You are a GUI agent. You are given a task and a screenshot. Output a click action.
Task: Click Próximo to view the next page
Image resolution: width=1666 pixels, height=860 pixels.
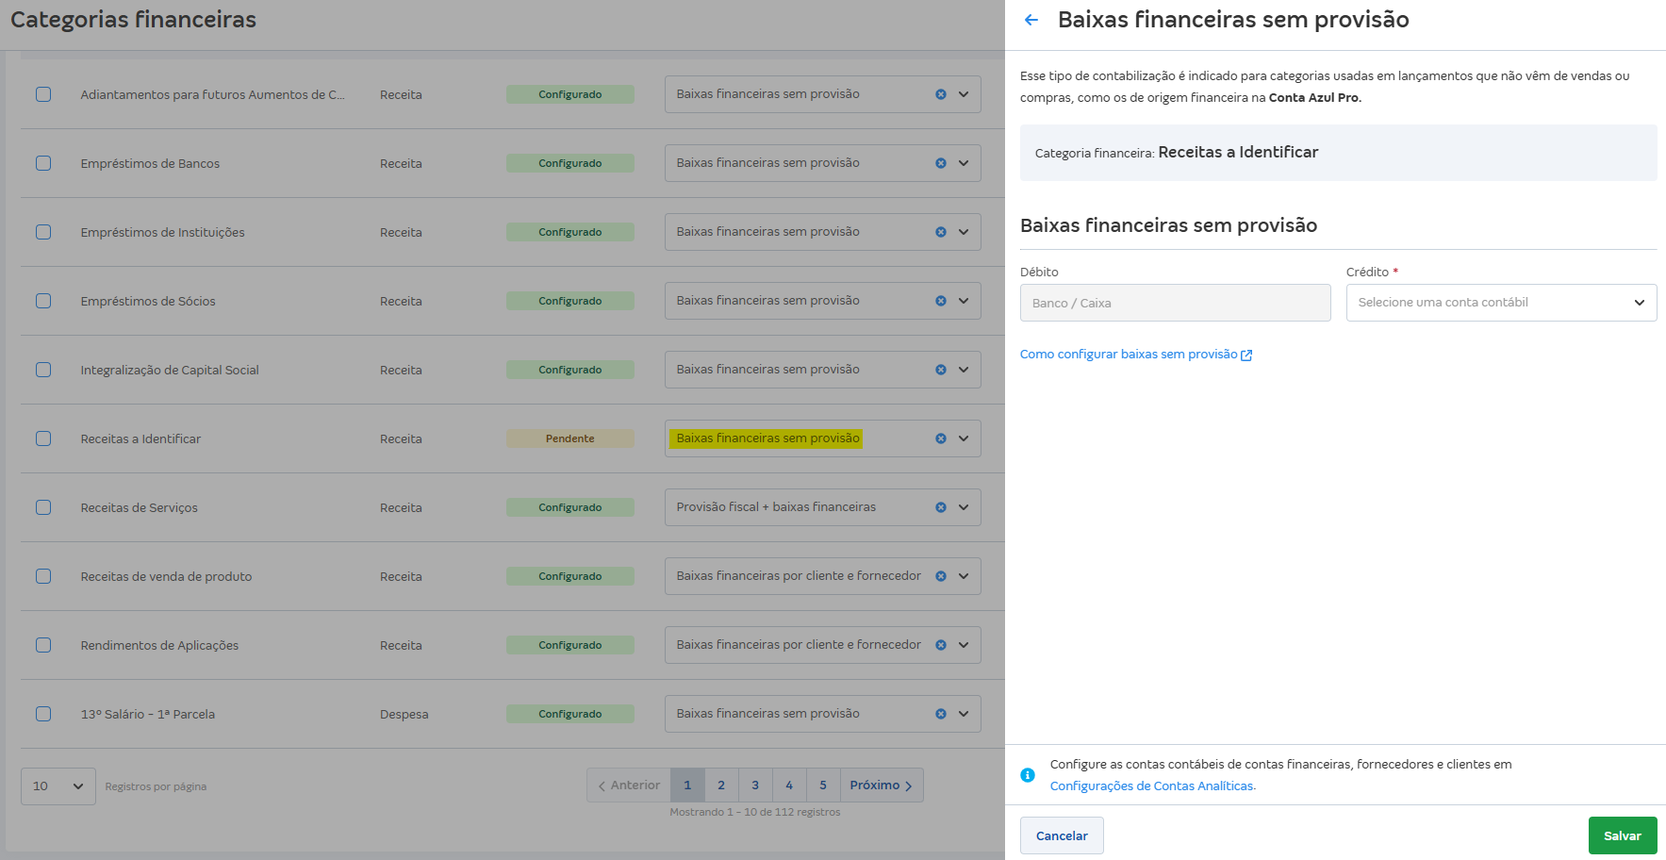(x=880, y=785)
